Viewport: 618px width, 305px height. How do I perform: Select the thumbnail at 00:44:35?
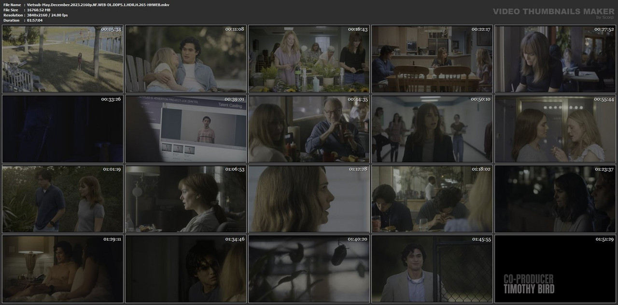pos(309,129)
